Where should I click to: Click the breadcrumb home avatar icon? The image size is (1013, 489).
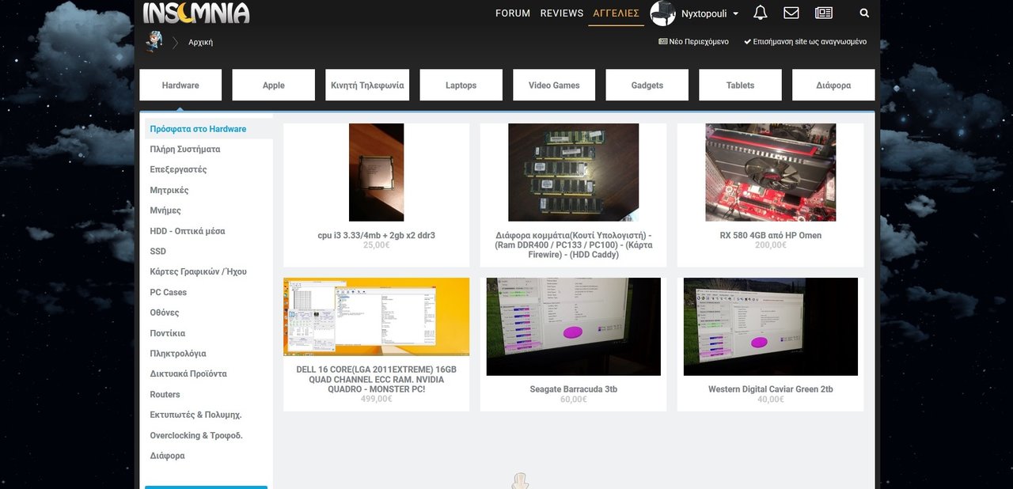pos(154,42)
